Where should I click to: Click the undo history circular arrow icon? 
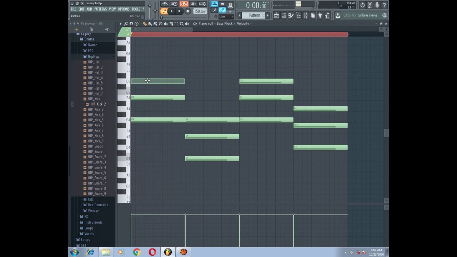(x=362, y=5)
